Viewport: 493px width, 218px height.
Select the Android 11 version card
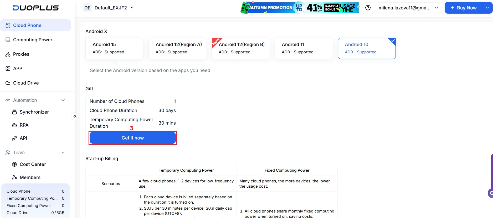[x=304, y=48]
